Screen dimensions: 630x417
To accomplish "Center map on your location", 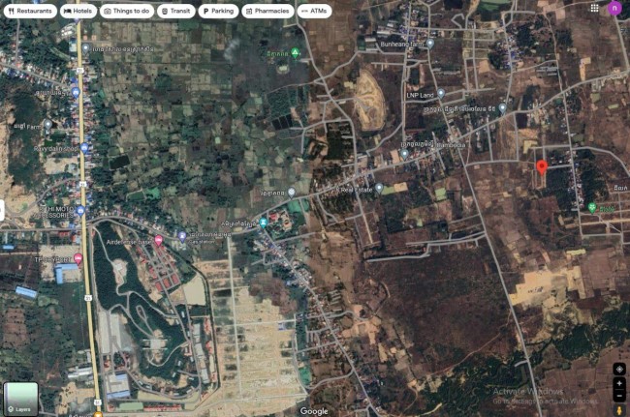I will pos(619,370).
